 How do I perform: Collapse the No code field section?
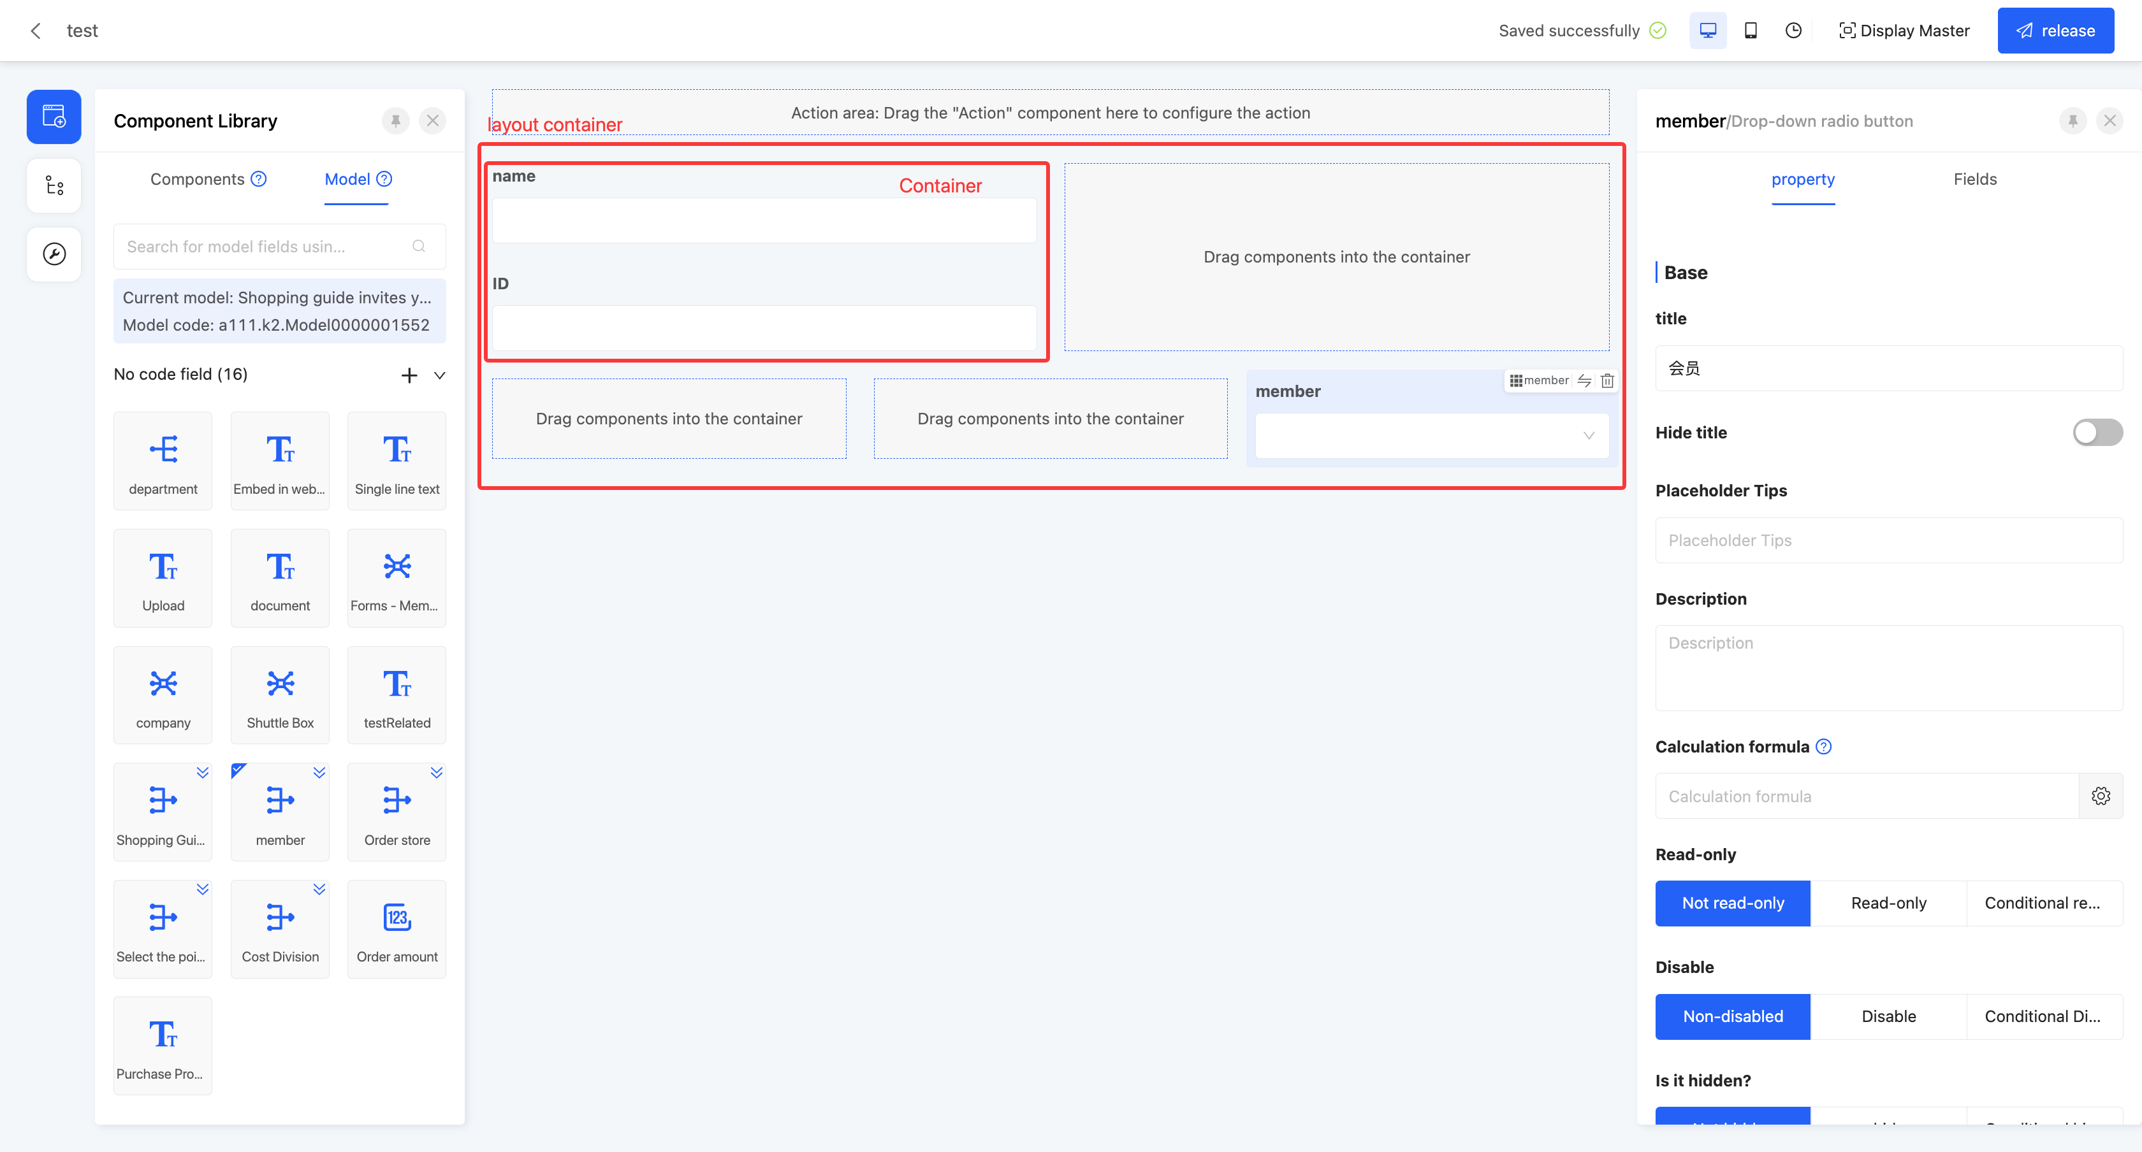click(440, 375)
